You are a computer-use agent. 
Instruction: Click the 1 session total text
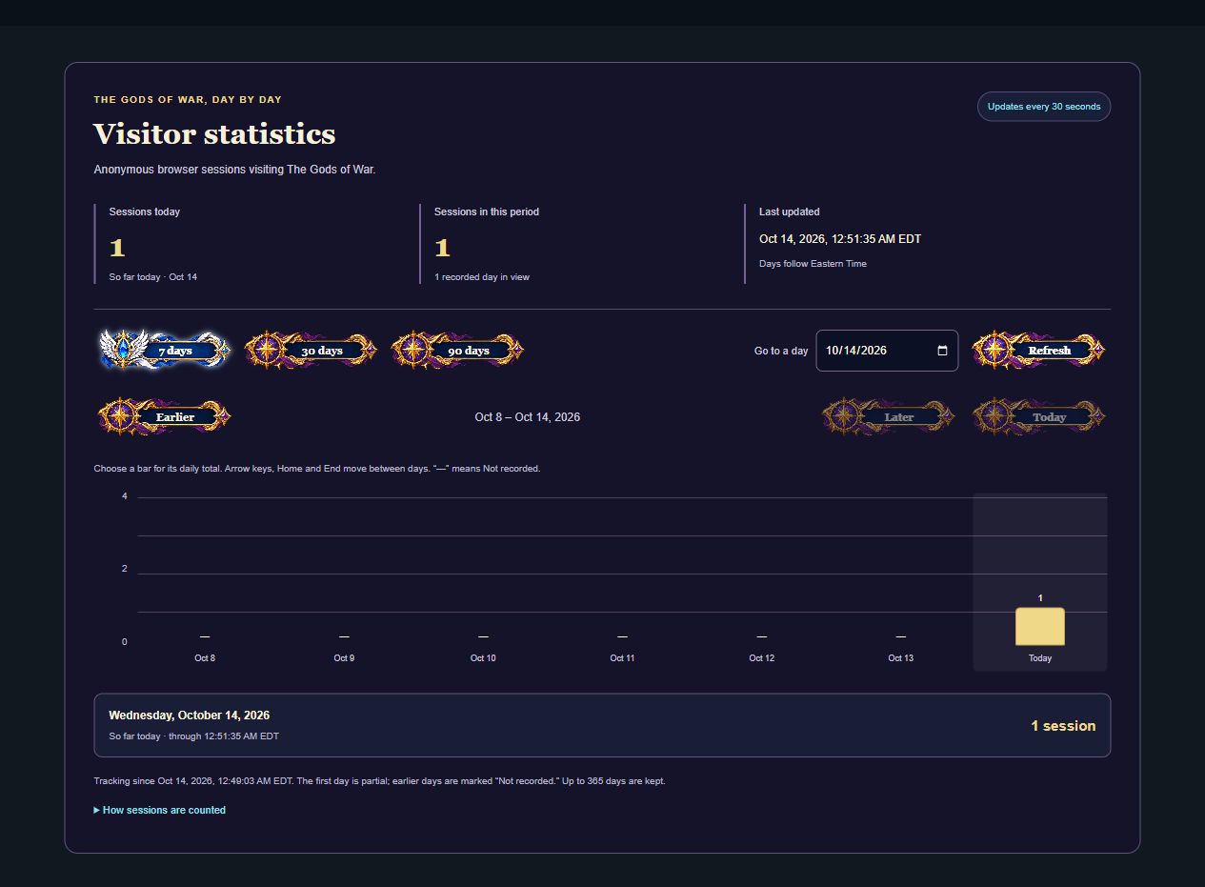click(x=1063, y=726)
